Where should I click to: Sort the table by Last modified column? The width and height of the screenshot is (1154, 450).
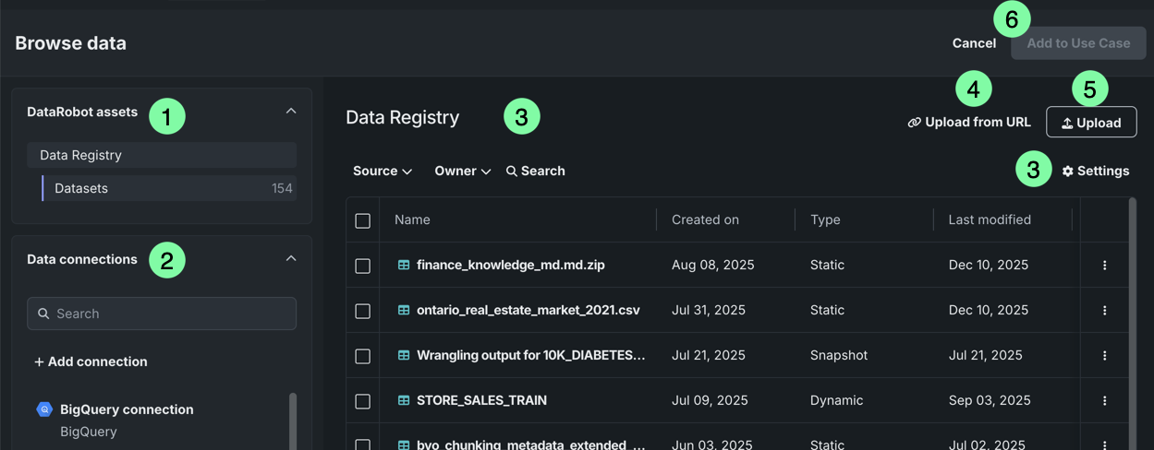coord(990,219)
